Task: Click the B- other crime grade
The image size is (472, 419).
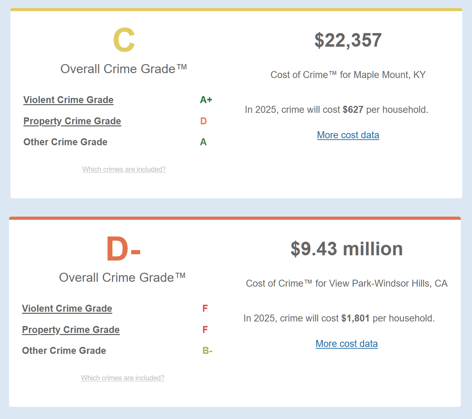Action: click(x=207, y=351)
